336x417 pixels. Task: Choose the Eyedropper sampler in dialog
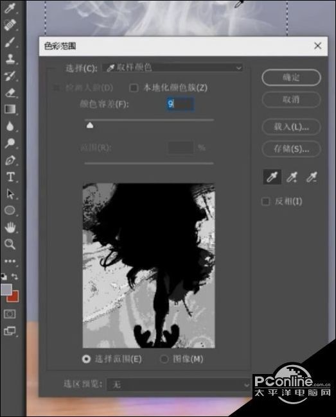[272, 177]
